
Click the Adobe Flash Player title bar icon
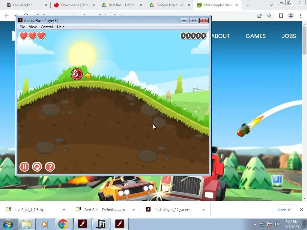(x=20, y=20)
